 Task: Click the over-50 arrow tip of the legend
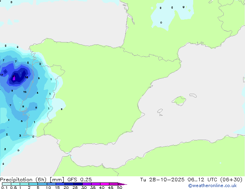pos(122,184)
